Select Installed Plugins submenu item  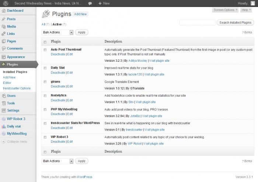(x=15, y=72)
